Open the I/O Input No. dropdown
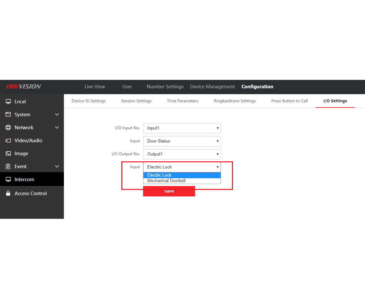The width and height of the screenshot is (365, 299). point(182,128)
